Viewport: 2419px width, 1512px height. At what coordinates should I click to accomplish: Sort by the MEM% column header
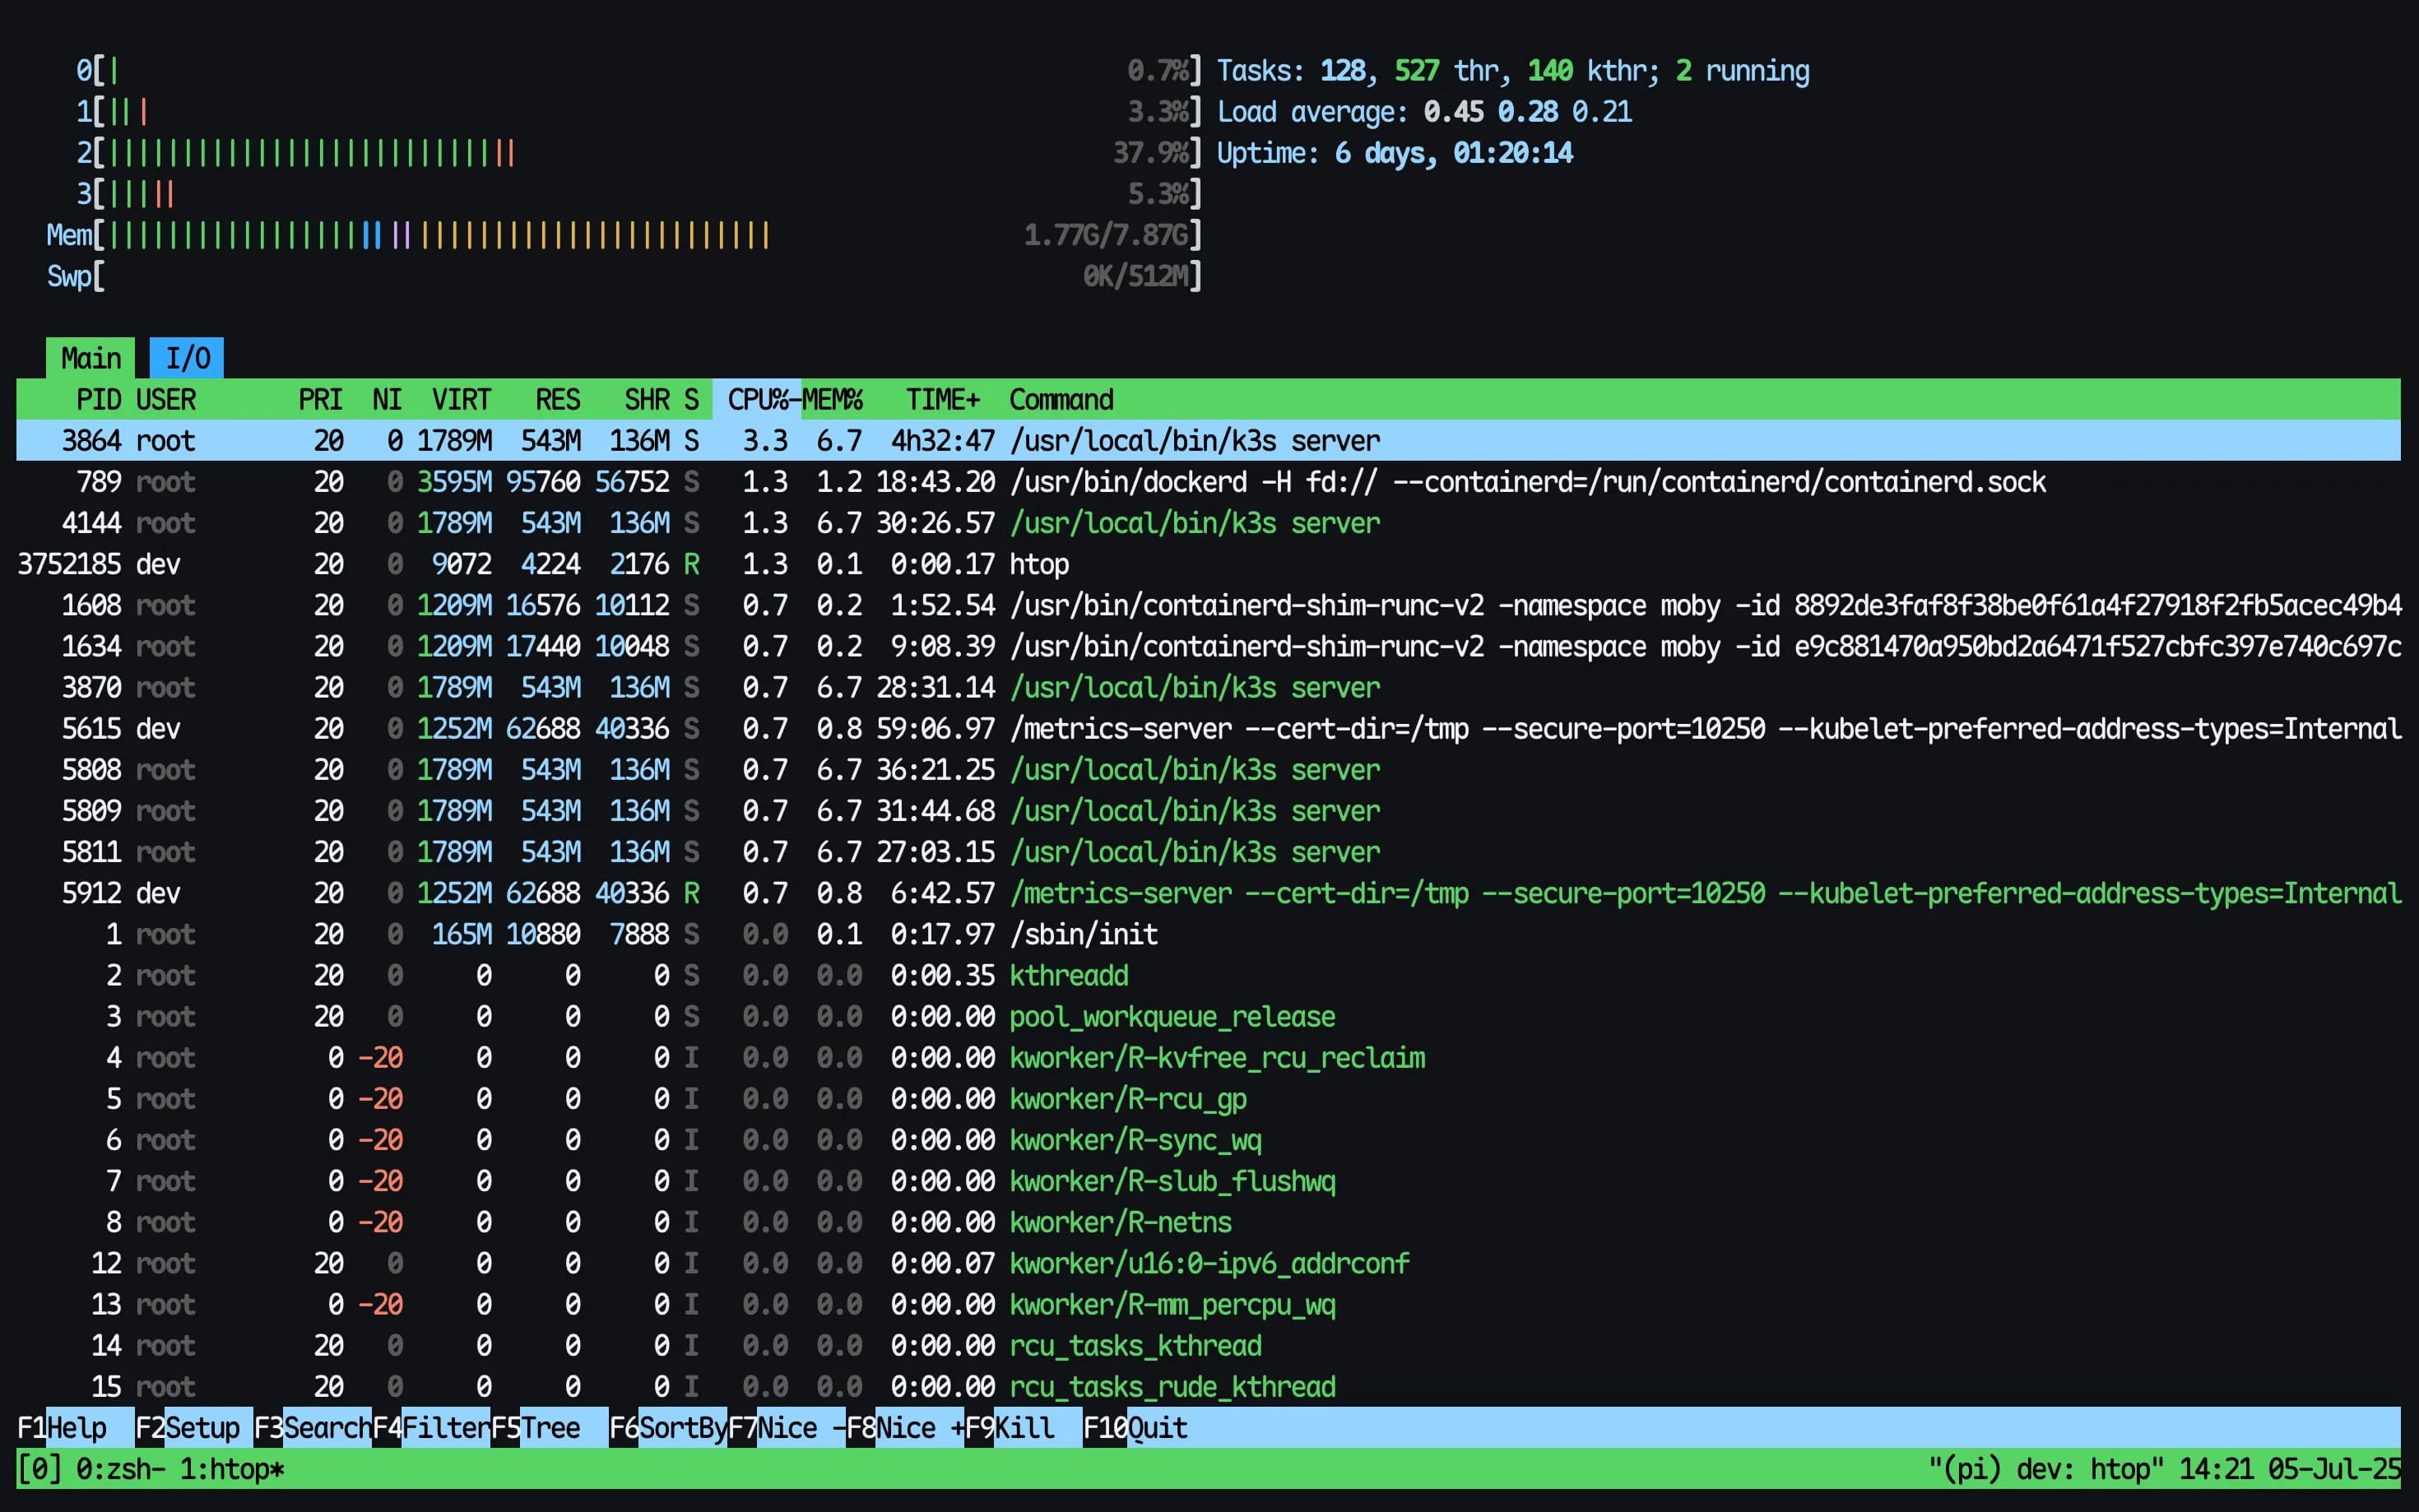click(x=833, y=400)
